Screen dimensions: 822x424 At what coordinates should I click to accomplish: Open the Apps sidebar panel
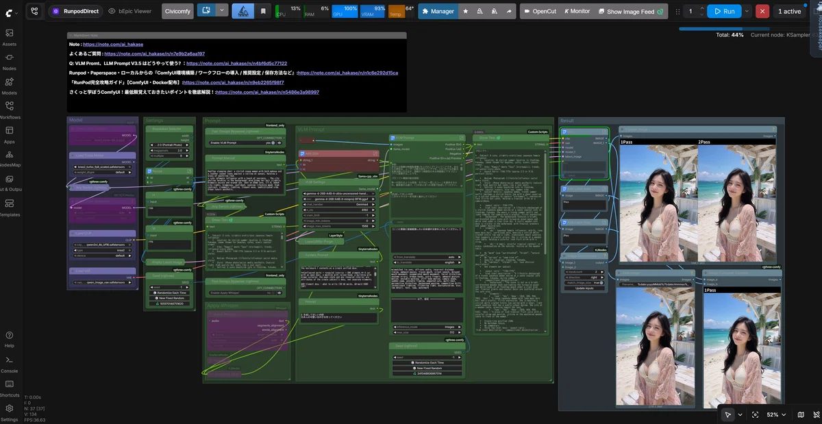pos(10,134)
